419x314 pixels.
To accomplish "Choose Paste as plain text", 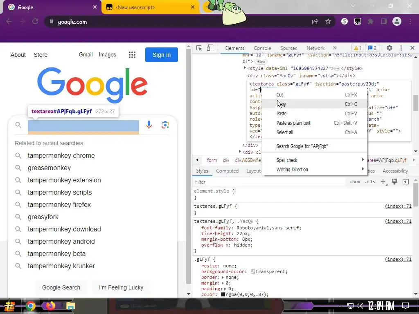I will pos(315,123).
